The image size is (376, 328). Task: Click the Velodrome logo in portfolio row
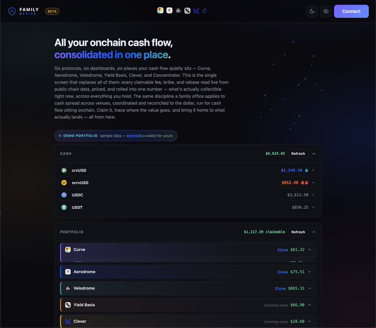[68, 288]
